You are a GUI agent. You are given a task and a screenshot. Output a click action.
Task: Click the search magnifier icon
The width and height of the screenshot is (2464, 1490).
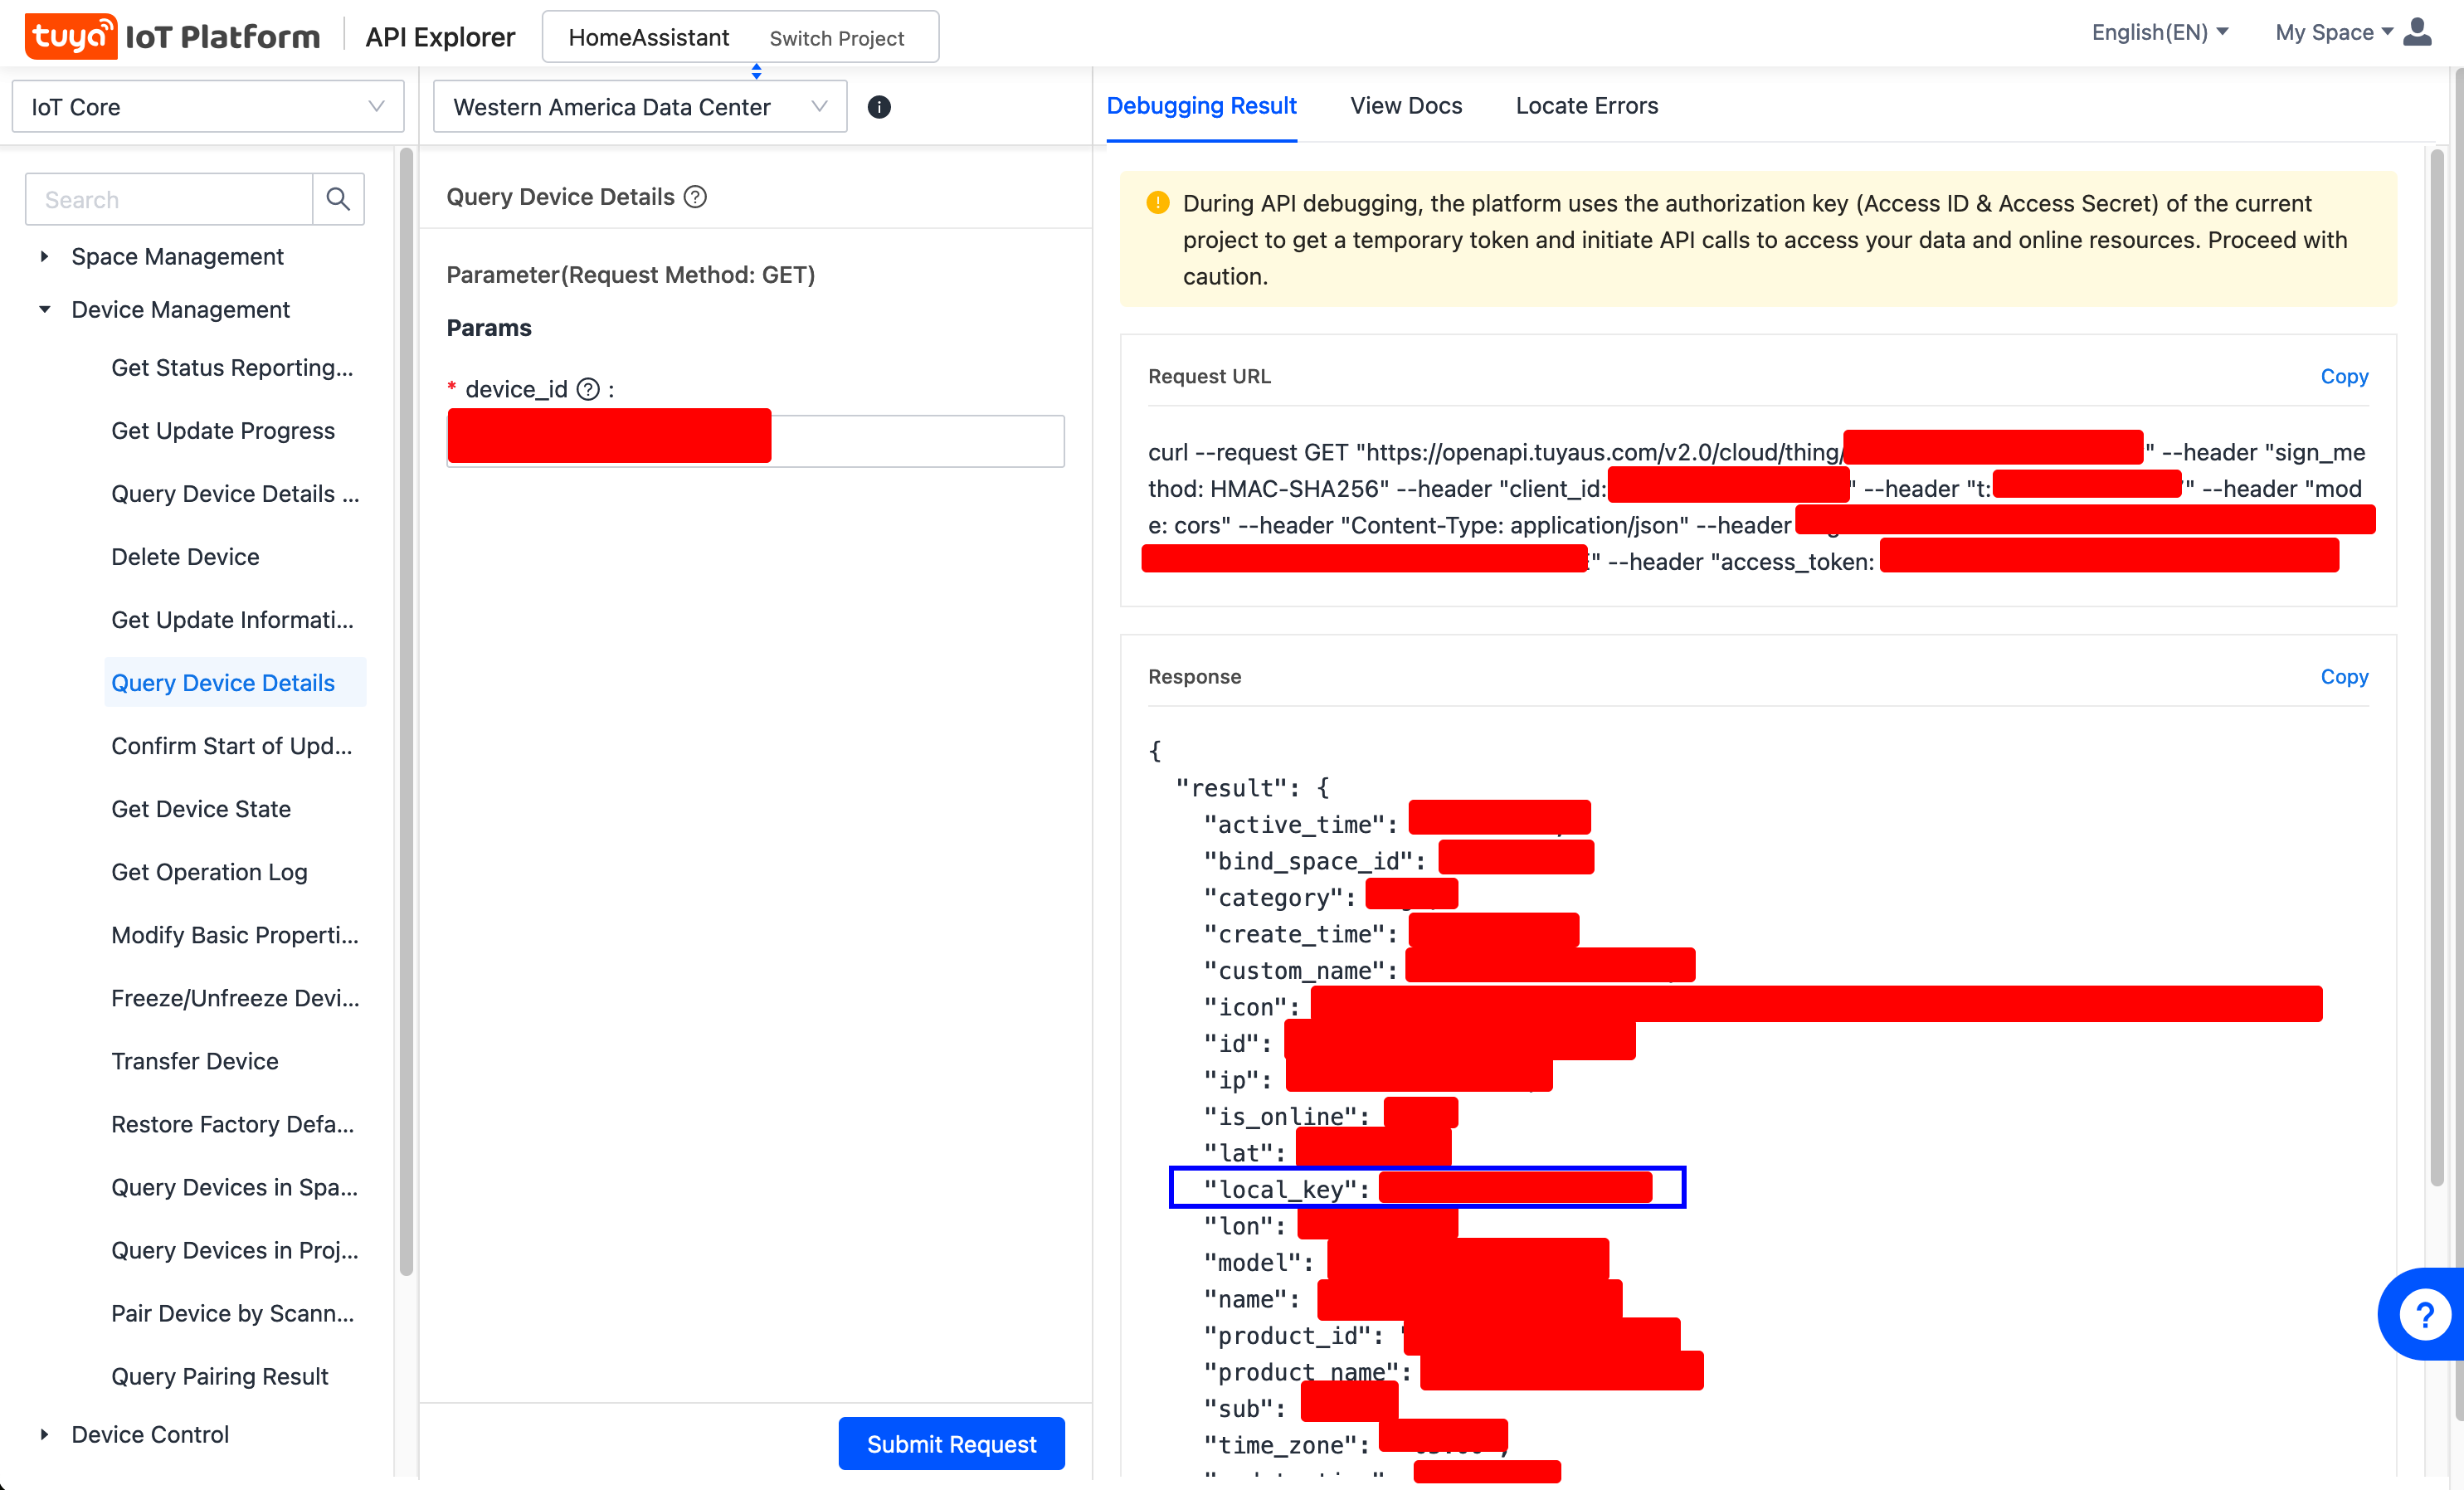(x=338, y=199)
